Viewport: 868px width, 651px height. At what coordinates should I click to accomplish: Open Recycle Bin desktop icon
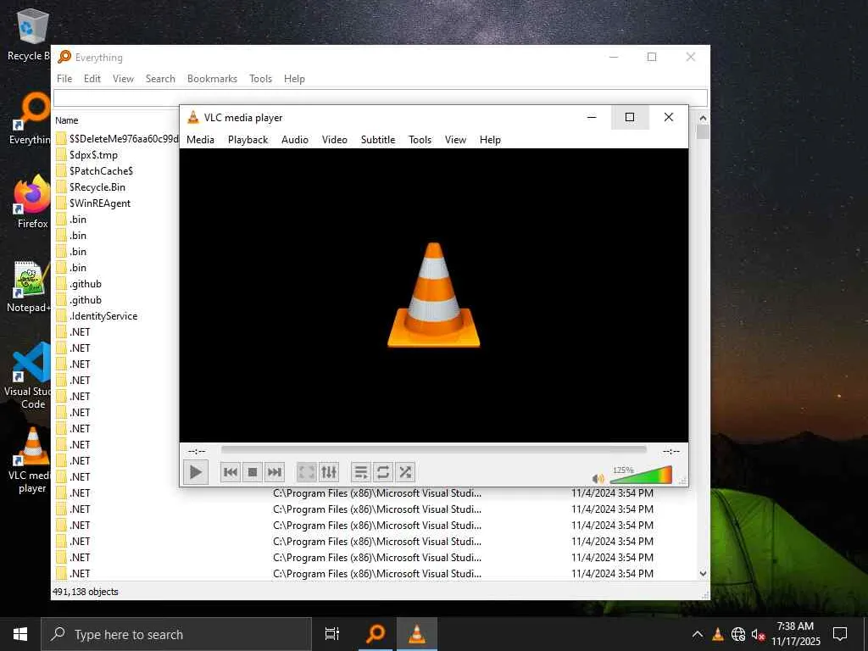tap(31, 34)
